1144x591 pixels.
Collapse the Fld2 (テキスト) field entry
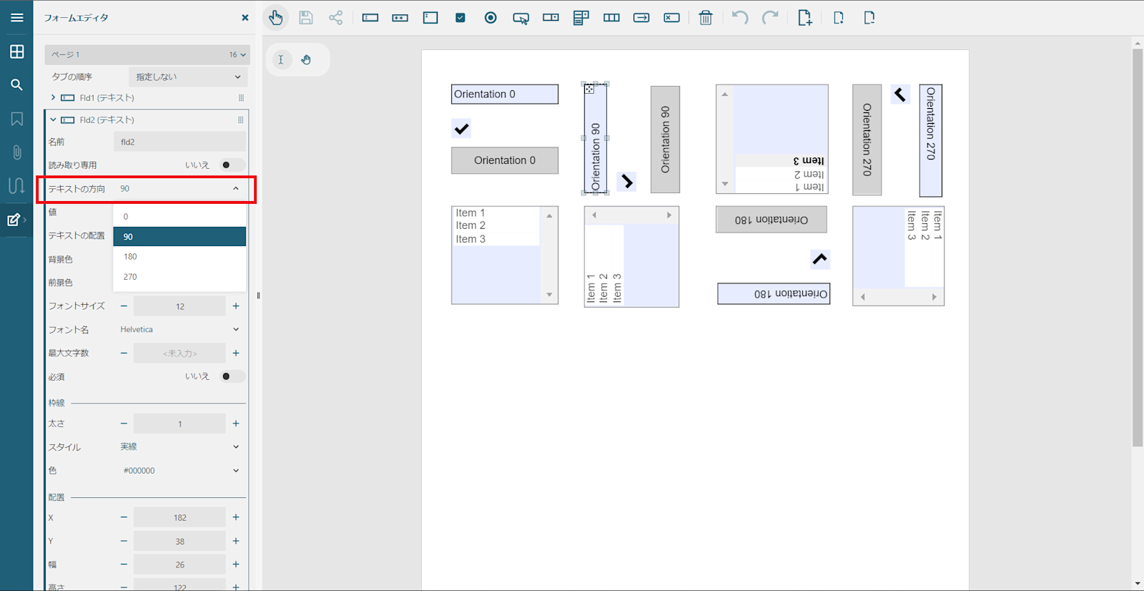53,119
